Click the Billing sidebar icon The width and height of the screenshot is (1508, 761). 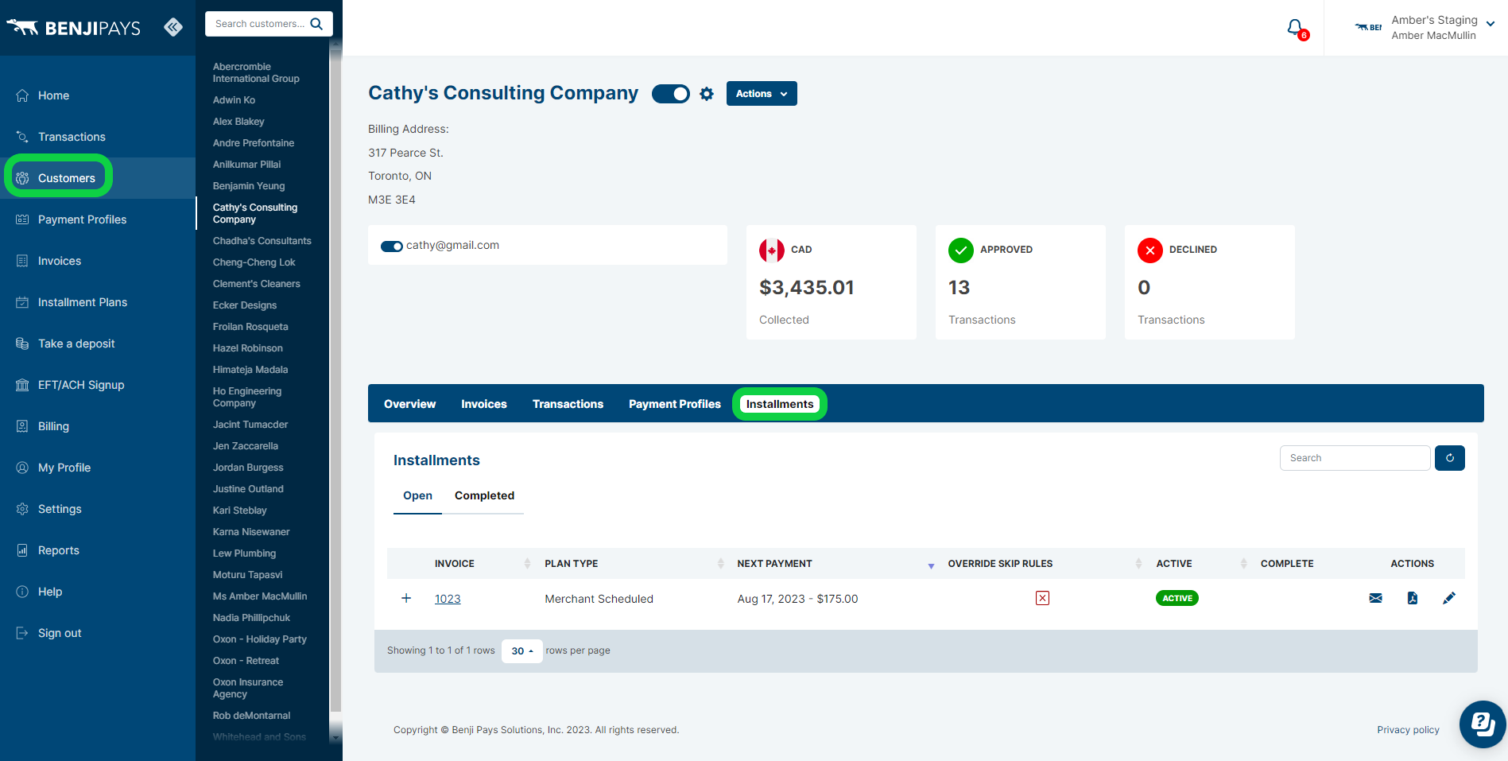(x=22, y=426)
